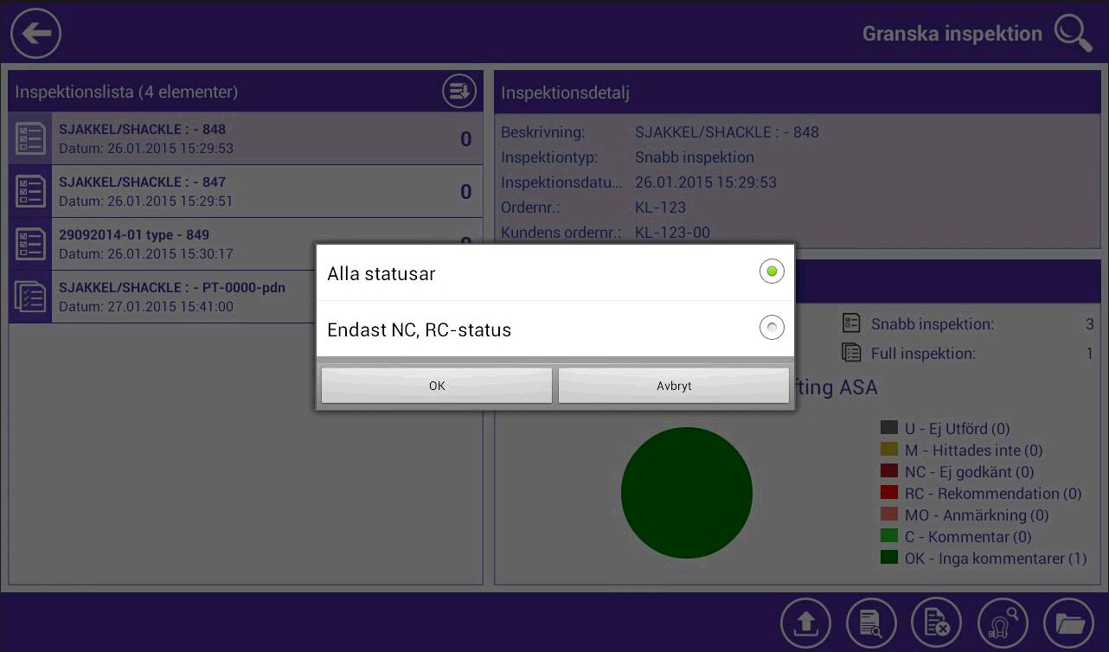The height and width of the screenshot is (652, 1109).
Task: Tap the shackle search icon in bottom bar
Action: [x=1003, y=623]
